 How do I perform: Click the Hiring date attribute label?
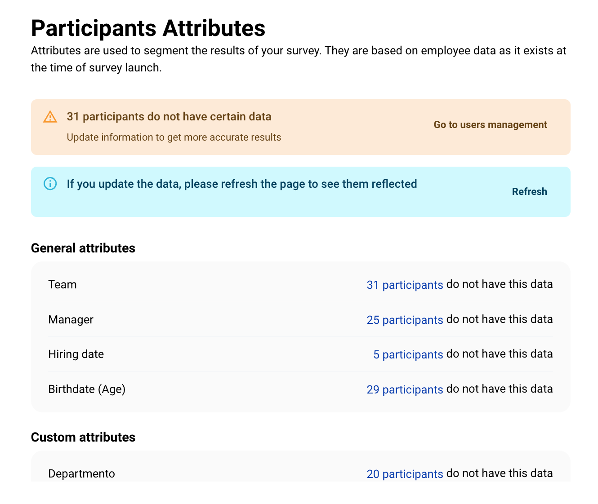click(76, 354)
